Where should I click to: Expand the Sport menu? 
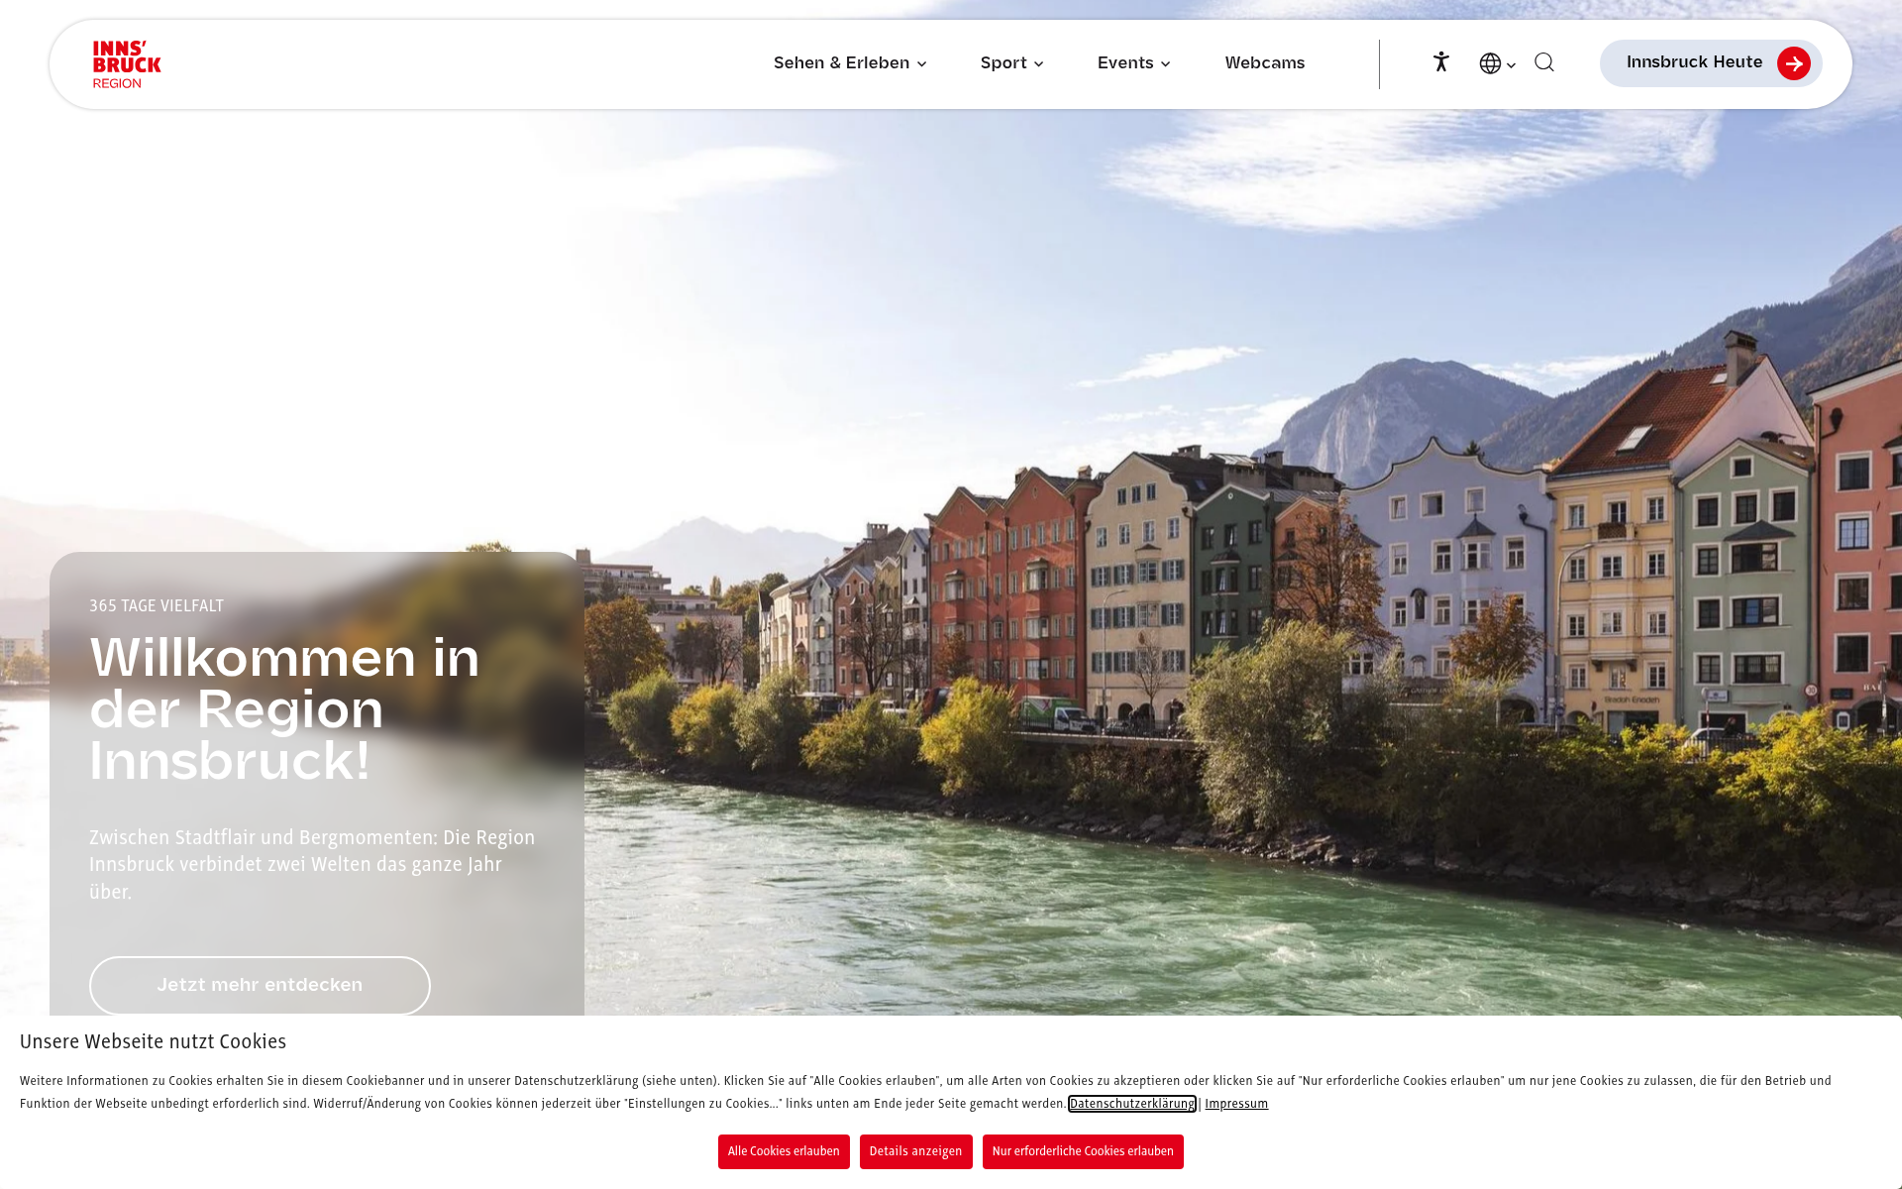[1011, 63]
